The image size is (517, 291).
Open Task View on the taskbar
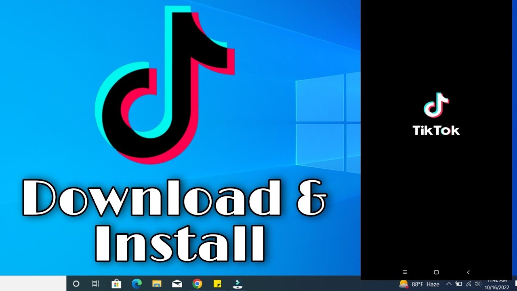point(96,284)
